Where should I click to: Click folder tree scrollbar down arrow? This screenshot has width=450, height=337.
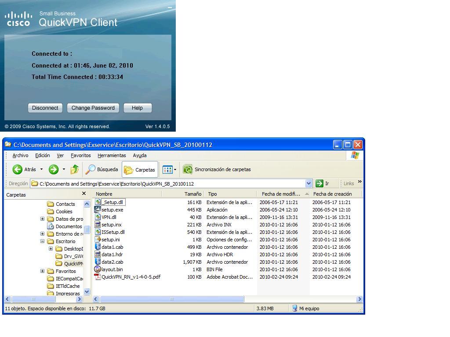[x=87, y=292]
